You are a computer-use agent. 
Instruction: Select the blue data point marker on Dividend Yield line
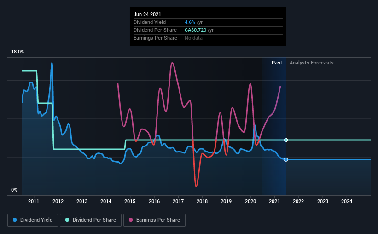tap(286, 160)
